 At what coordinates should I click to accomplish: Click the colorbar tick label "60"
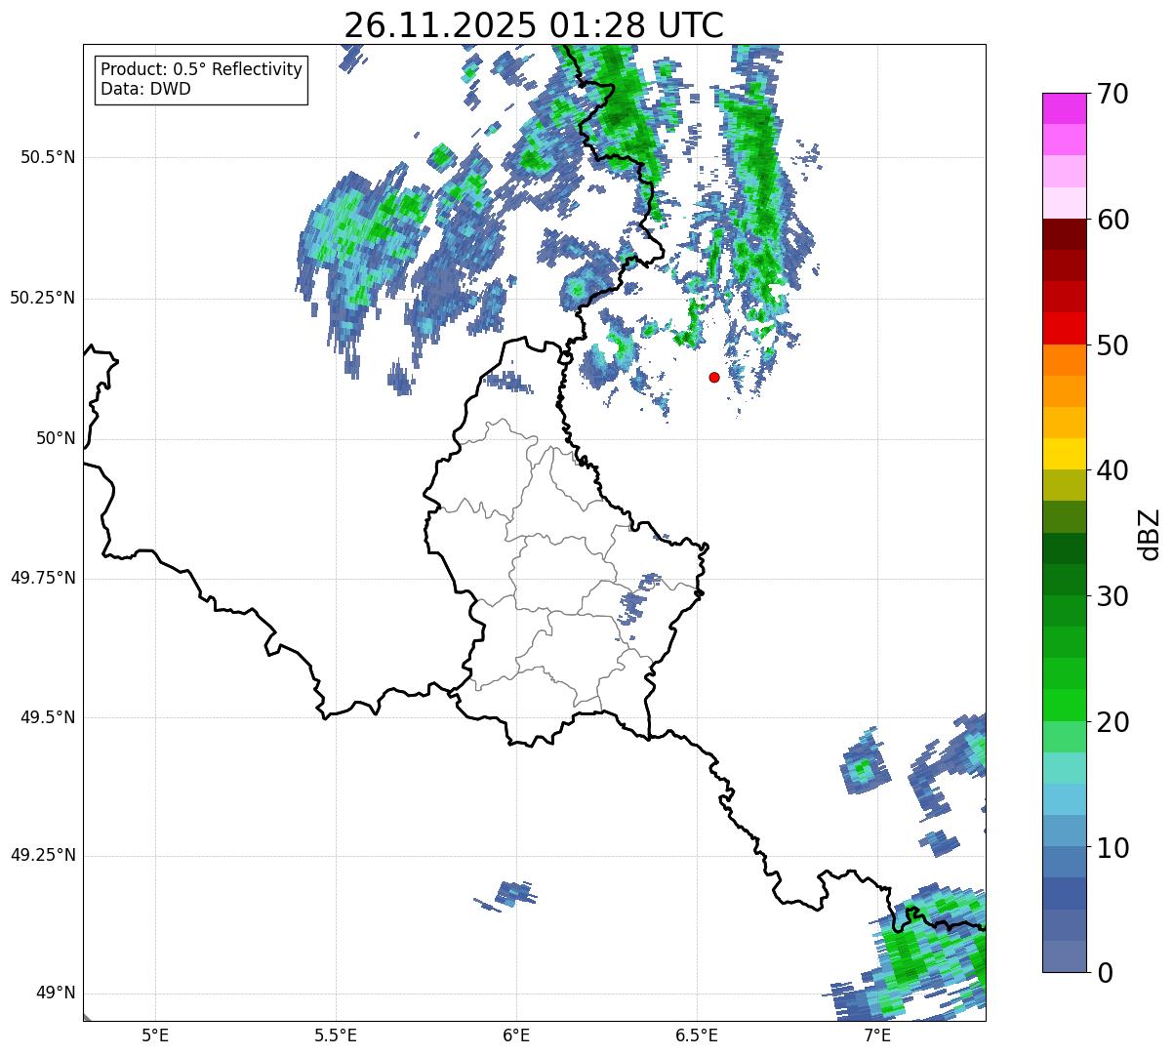1112,220
